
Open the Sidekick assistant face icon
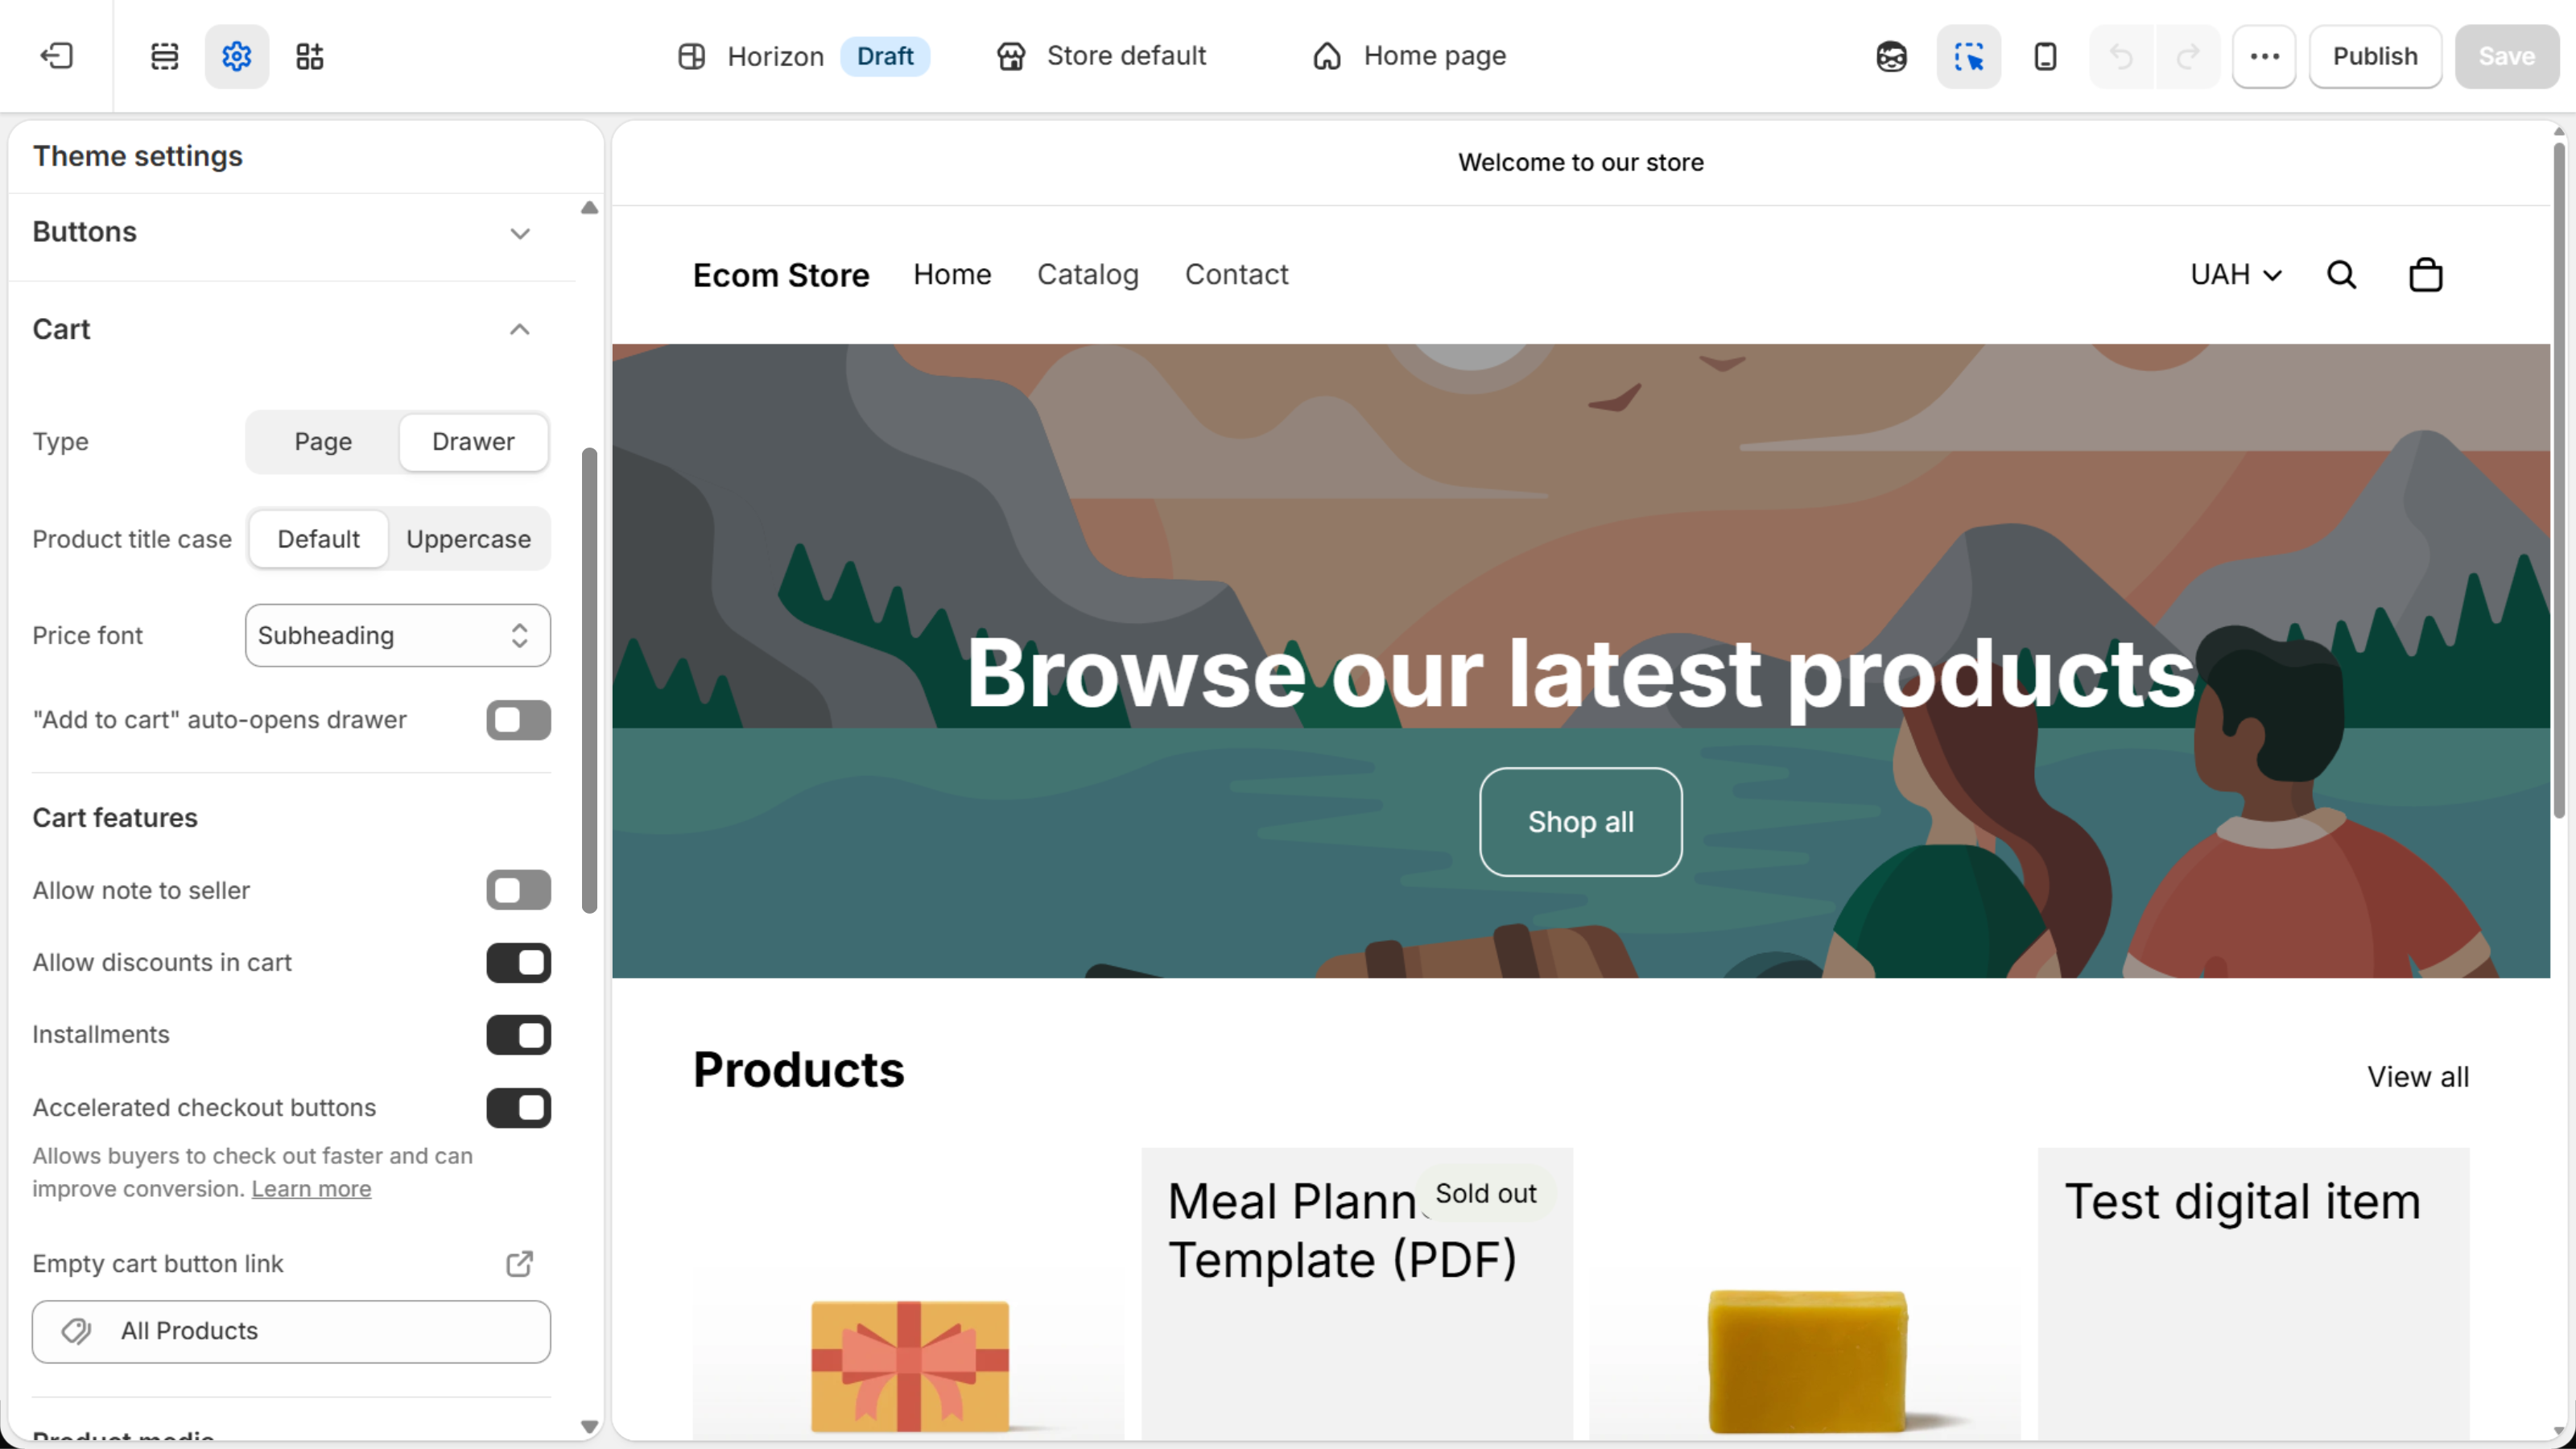pyautogui.click(x=1891, y=56)
